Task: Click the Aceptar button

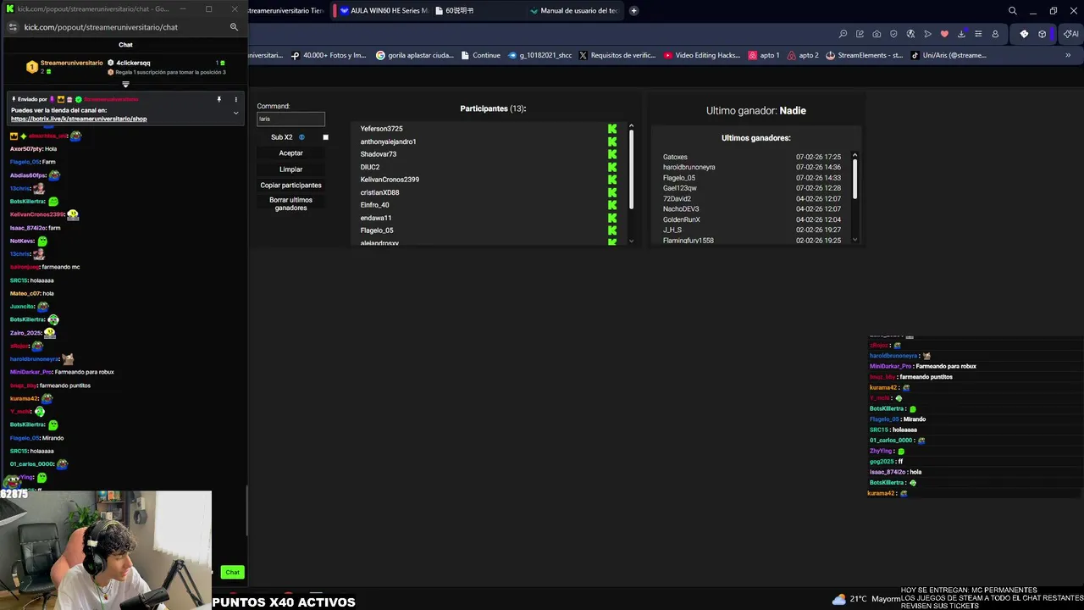Action: tap(290, 153)
